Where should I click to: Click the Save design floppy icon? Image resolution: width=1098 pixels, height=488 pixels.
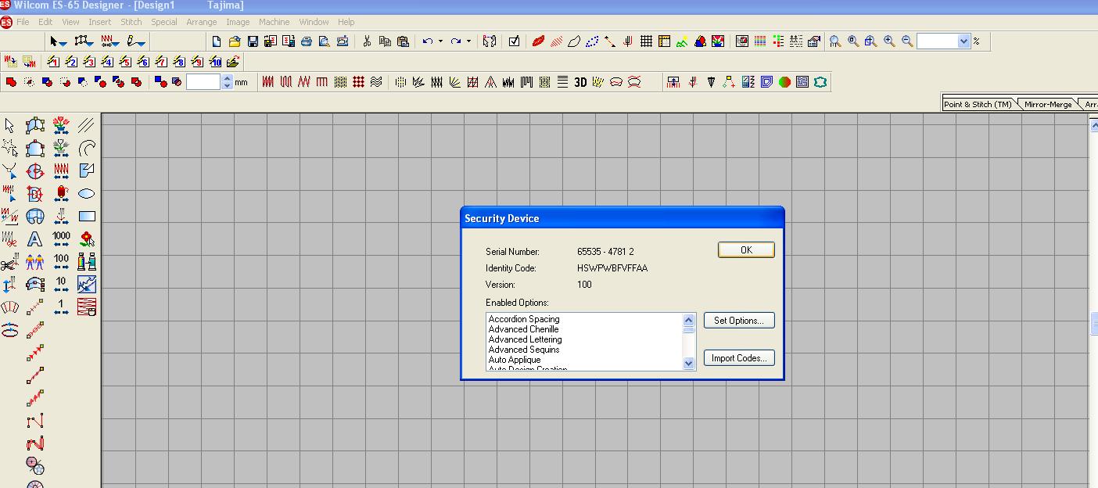coord(253,41)
